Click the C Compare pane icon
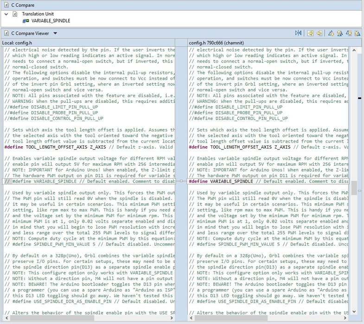This screenshot has height=324, width=364. tap(6, 5)
